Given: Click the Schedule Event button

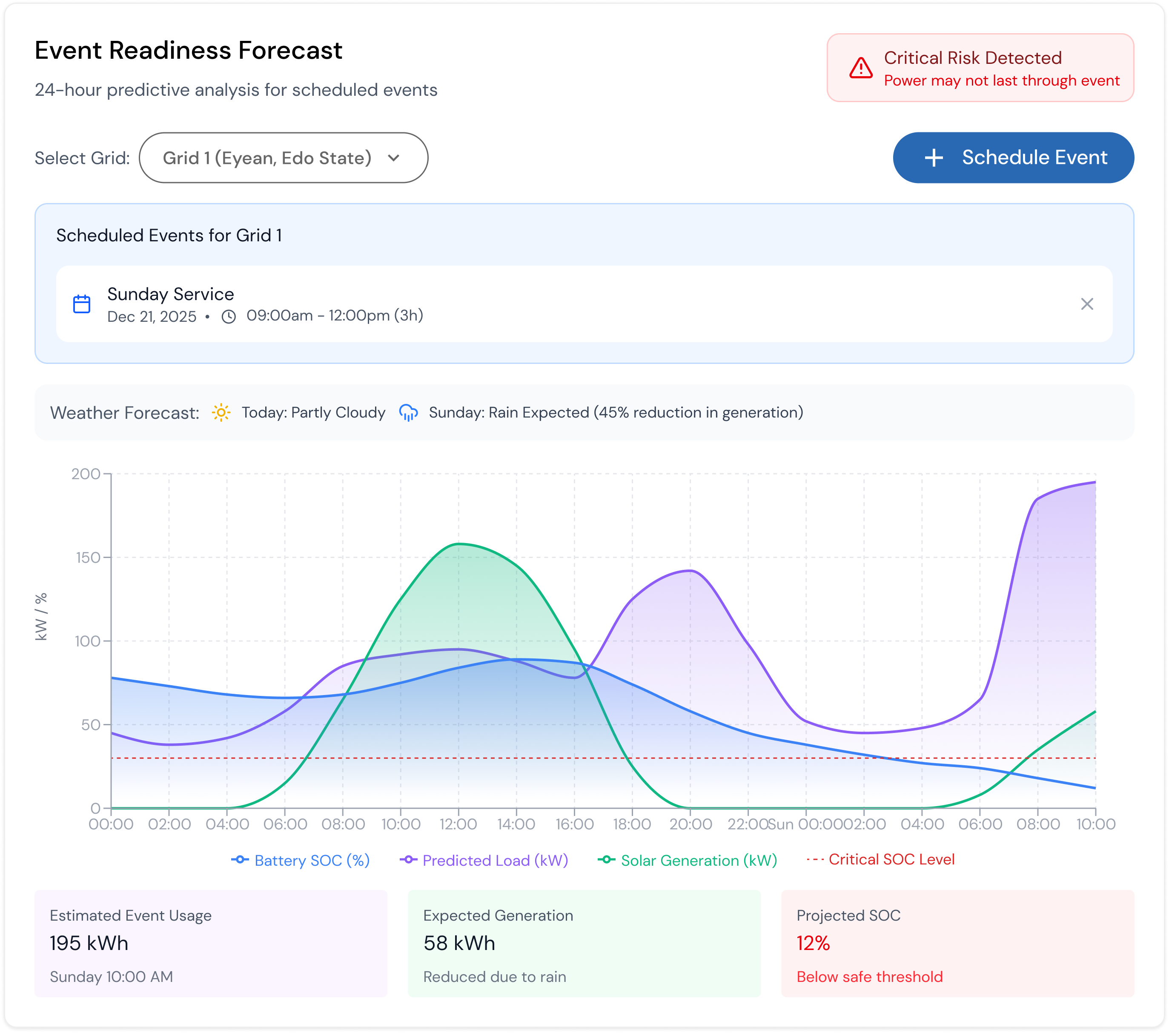Looking at the screenshot, I should click(1013, 158).
